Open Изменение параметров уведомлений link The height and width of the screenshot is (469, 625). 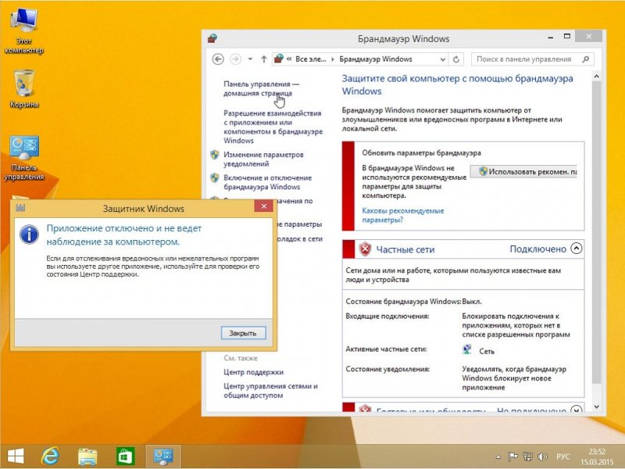point(263,159)
